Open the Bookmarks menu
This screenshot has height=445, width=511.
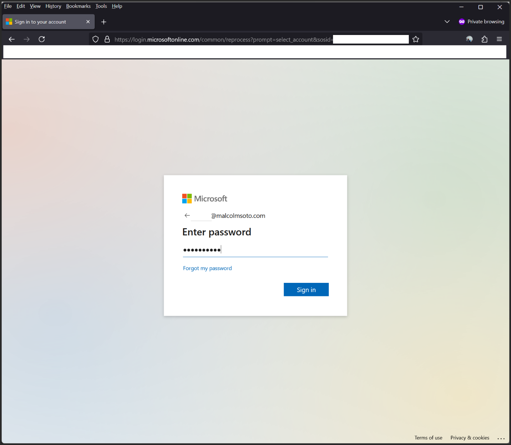coord(78,6)
